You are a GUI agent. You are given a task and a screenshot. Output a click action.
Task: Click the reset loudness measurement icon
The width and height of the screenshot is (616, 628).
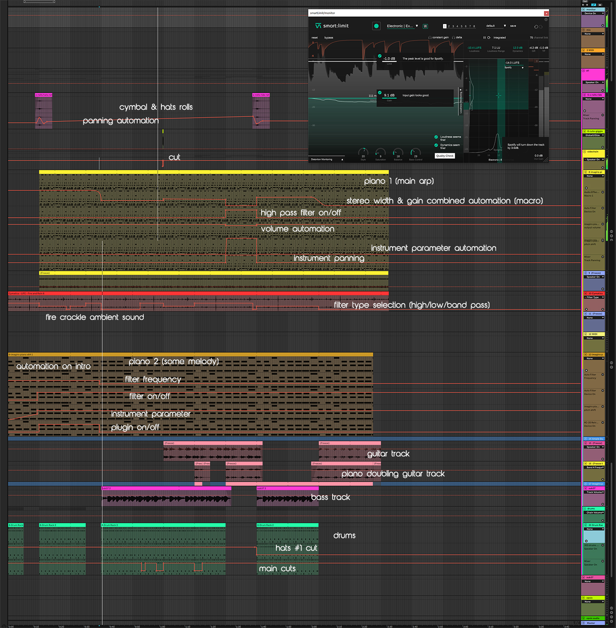[489, 37]
